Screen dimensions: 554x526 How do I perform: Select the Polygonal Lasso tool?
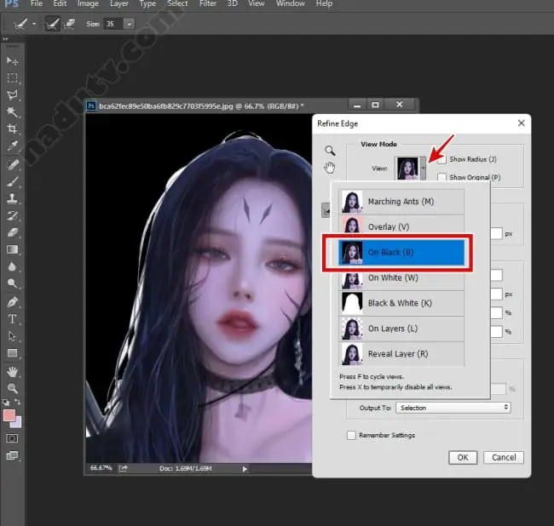coord(13,94)
